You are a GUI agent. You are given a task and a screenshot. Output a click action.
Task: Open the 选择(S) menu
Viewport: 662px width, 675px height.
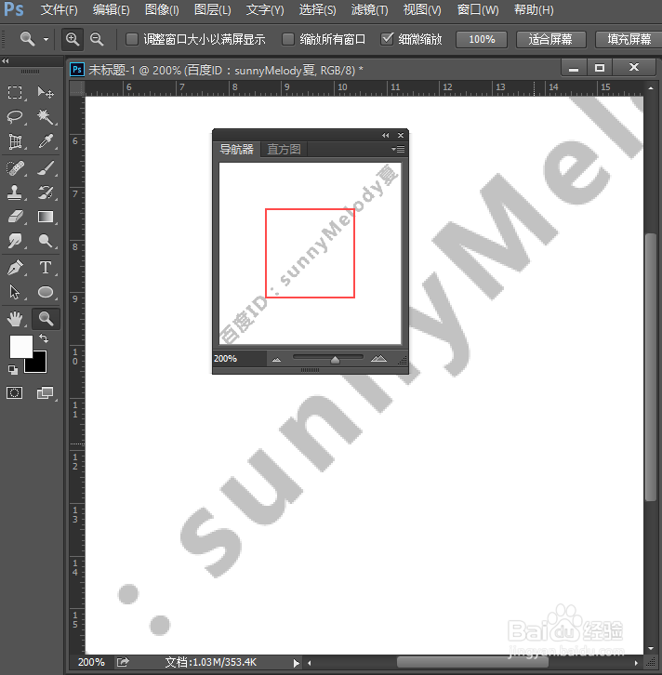click(x=317, y=10)
